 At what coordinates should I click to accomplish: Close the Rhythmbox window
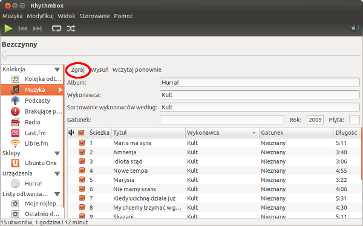pos(8,6)
